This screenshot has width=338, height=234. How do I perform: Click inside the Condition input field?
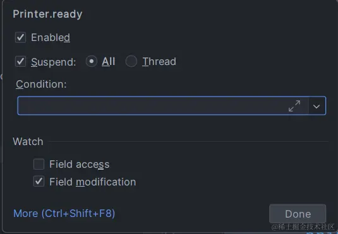(x=152, y=106)
